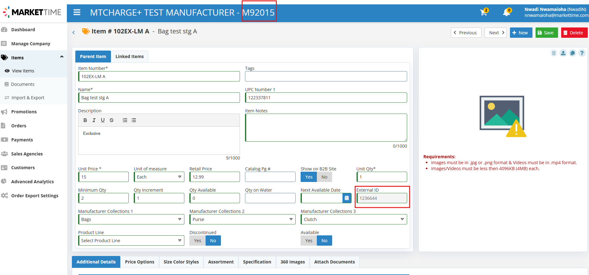Apply strikethrough formatting in Description

click(x=112, y=120)
